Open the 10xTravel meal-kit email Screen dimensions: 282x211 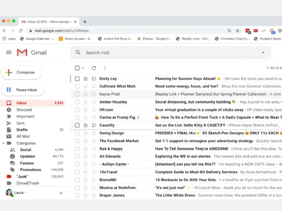click(x=176, y=172)
